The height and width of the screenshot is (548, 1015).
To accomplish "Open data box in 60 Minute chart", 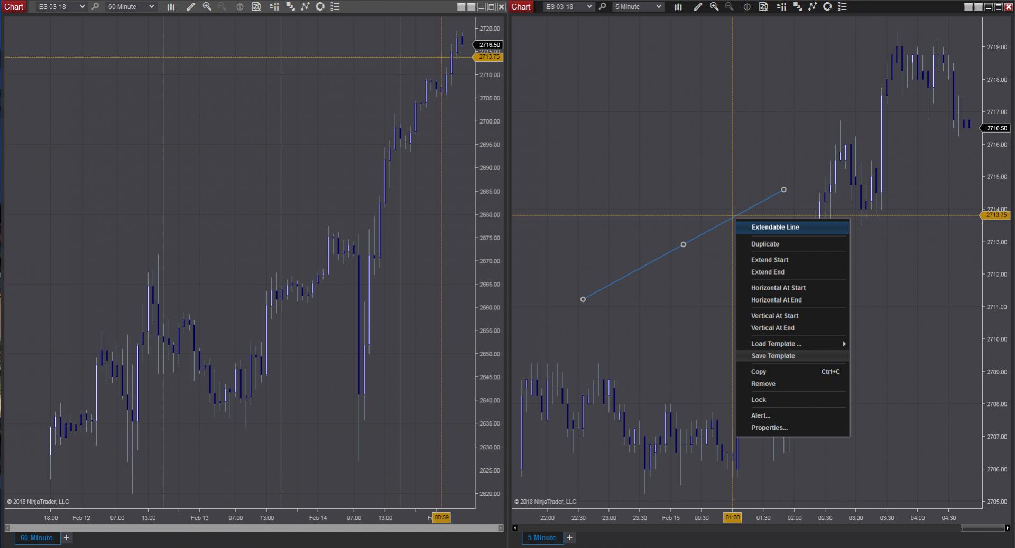I will [x=256, y=7].
